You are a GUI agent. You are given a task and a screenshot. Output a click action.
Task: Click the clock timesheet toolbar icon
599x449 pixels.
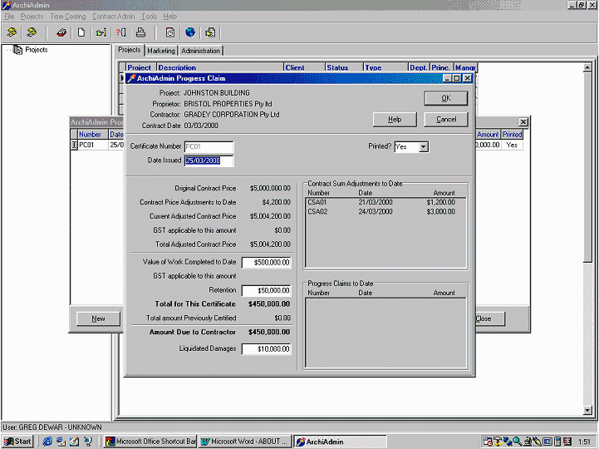coord(170,32)
